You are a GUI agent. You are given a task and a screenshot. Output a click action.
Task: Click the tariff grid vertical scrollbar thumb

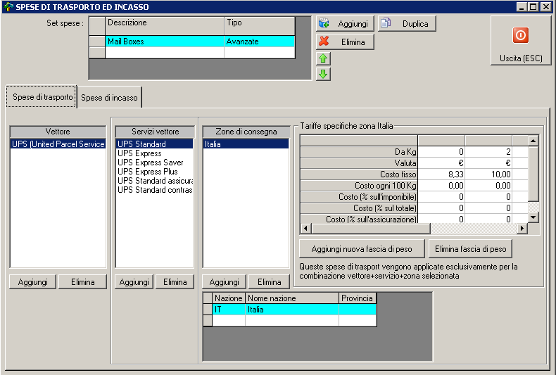pos(533,174)
